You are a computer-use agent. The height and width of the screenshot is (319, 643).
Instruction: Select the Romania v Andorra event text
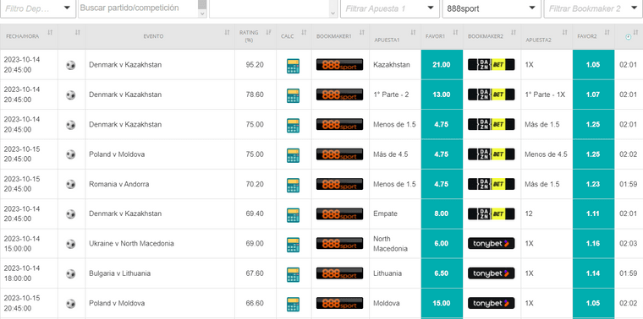(x=119, y=184)
